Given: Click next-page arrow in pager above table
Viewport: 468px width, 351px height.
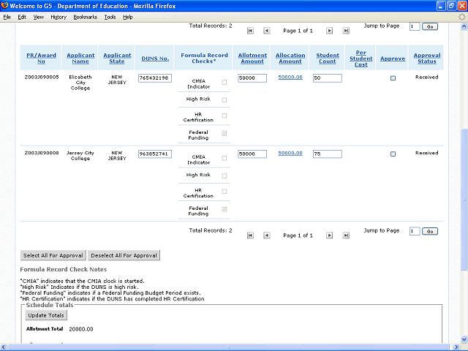Looking at the screenshot, I should click(x=329, y=31).
